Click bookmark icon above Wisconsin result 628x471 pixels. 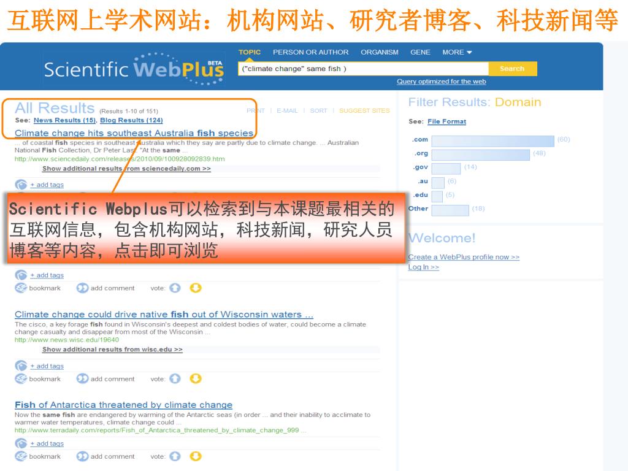(x=21, y=288)
